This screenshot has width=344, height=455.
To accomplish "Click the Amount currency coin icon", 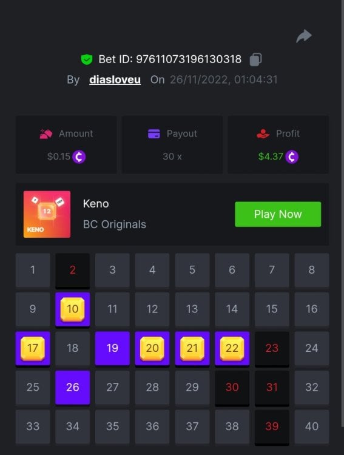I will 79,157.
